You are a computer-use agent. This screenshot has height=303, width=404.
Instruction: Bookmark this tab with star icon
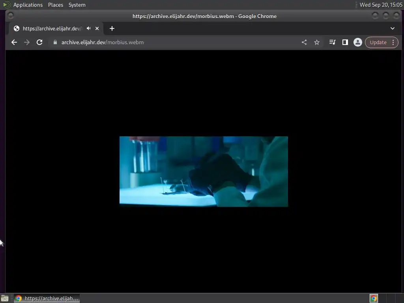(317, 42)
